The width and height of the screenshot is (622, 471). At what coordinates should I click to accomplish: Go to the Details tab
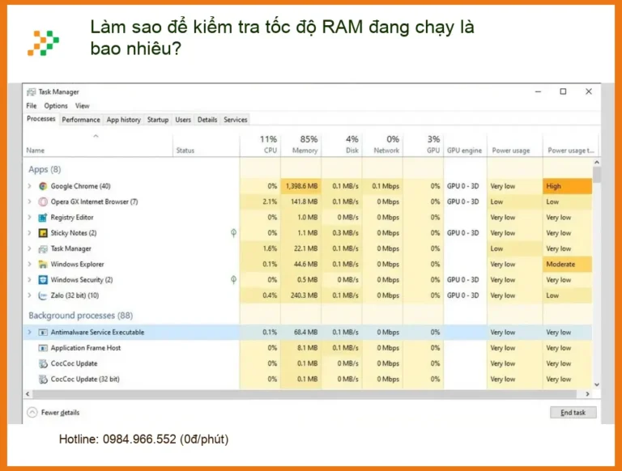click(x=207, y=120)
